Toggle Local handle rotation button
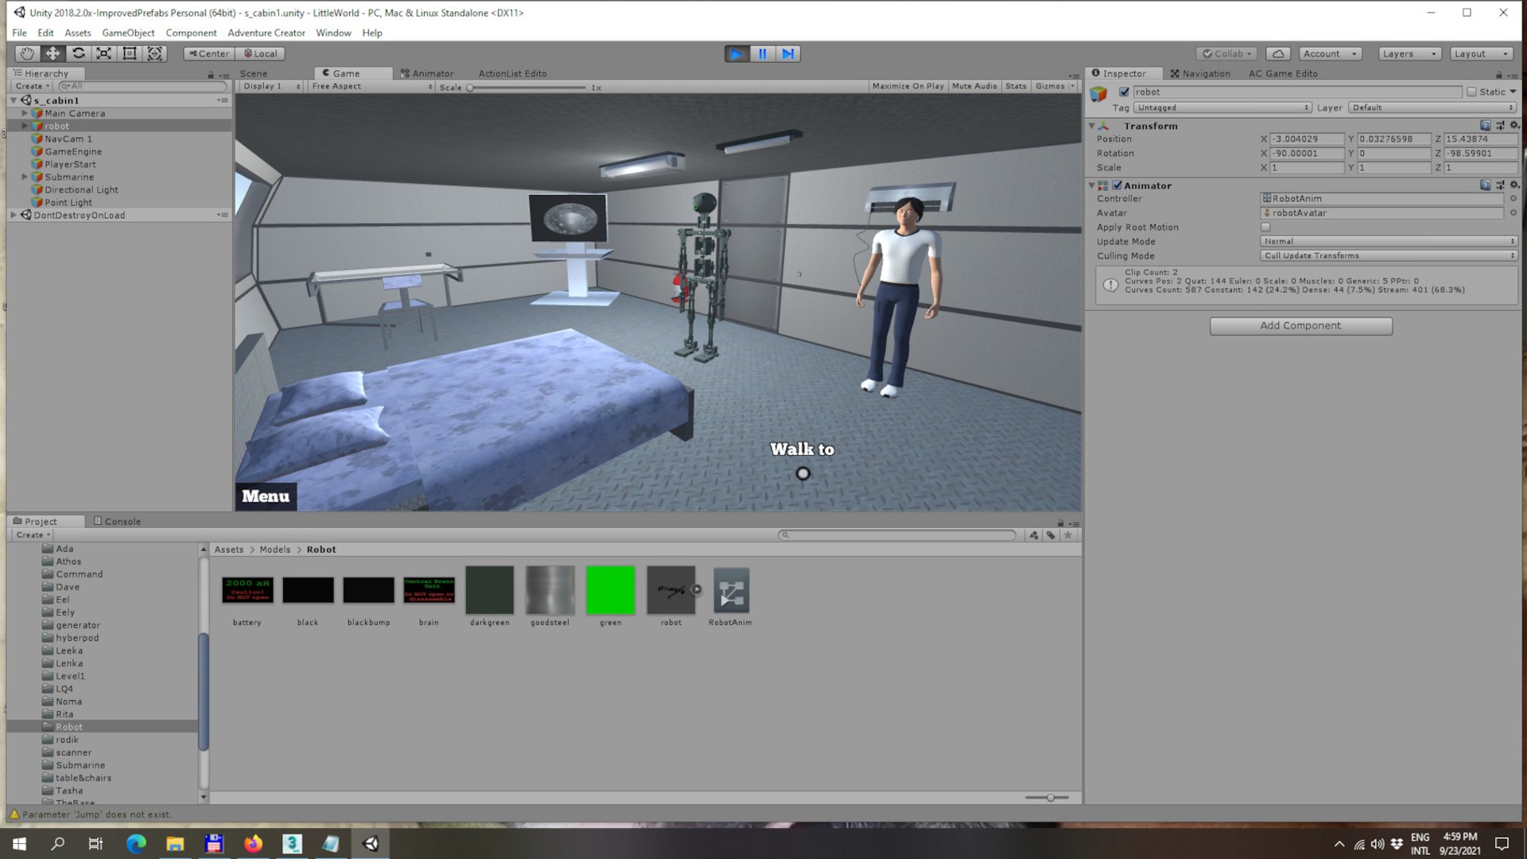The width and height of the screenshot is (1527, 859). pos(261,53)
